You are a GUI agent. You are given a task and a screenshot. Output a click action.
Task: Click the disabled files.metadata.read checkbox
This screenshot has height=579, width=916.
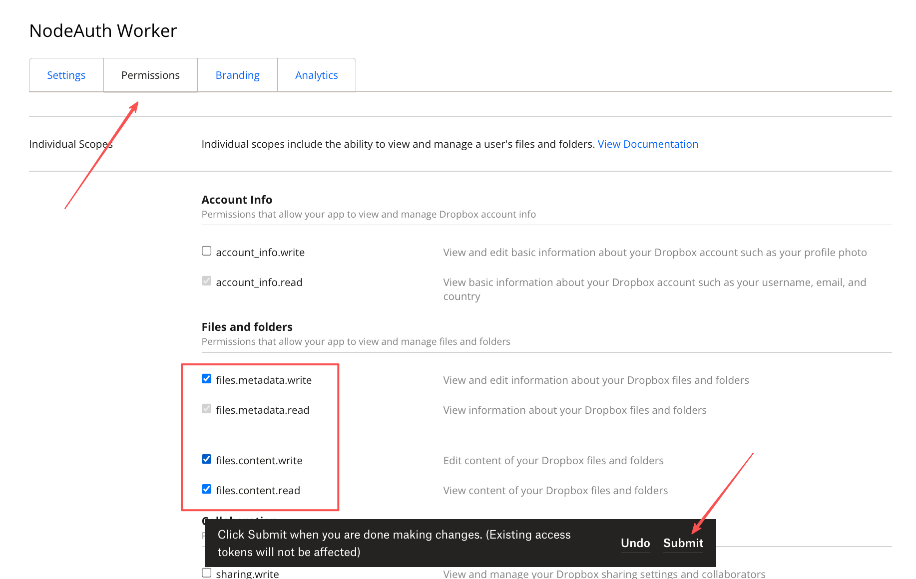coord(207,409)
